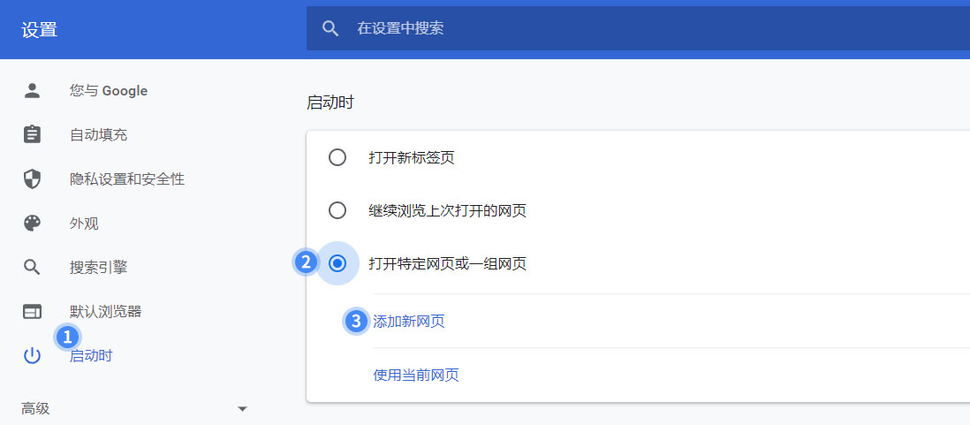Image resolution: width=970 pixels, height=425 pixels.
Task: Select the 继续浏览上次打开的网页 radio option
Action: [337, 211]
